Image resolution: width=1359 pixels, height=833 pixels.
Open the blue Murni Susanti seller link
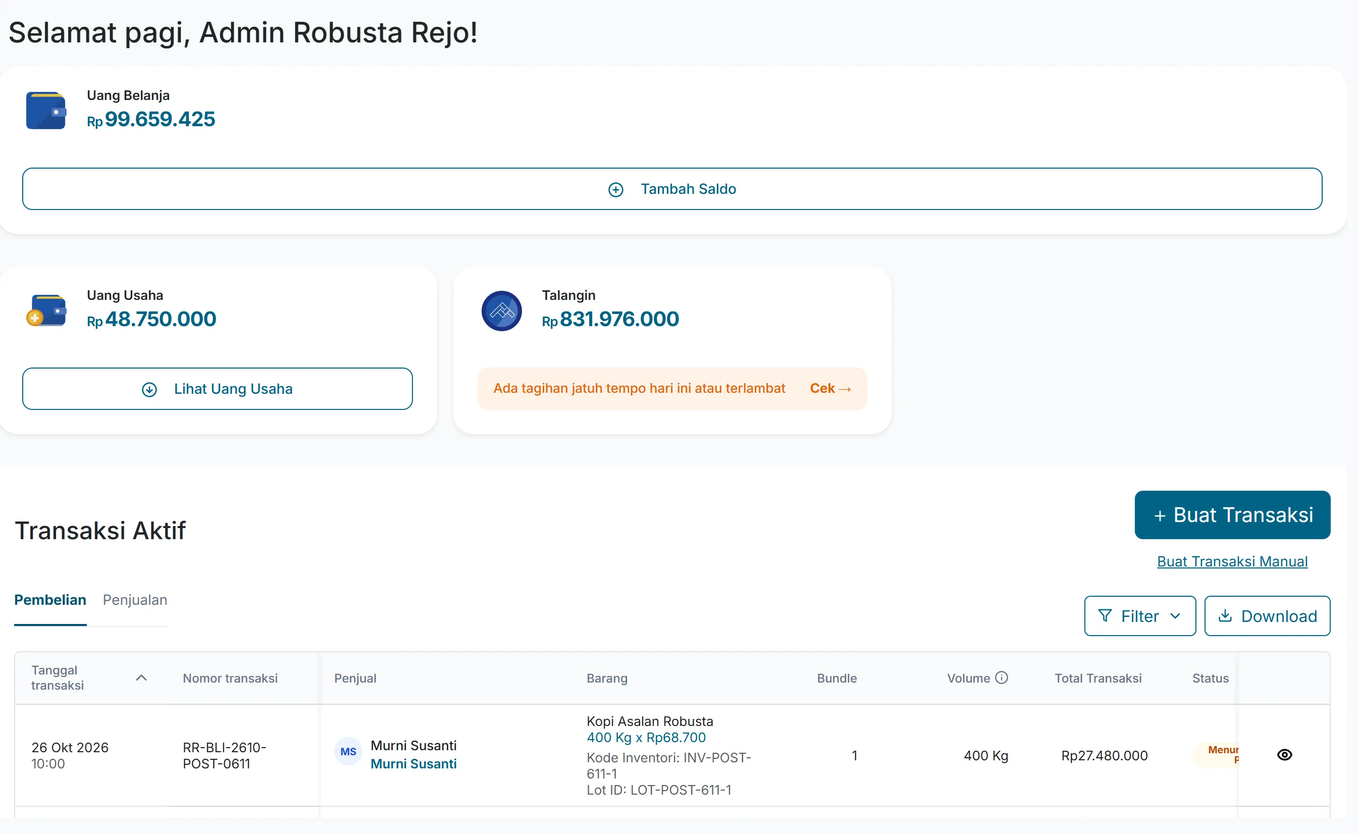[413, 763]
